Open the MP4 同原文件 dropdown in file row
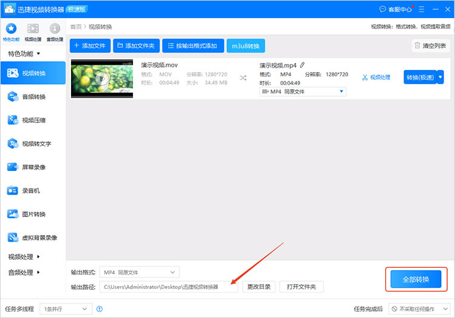This screenshot has width=455, height=318. coord(303,91)
